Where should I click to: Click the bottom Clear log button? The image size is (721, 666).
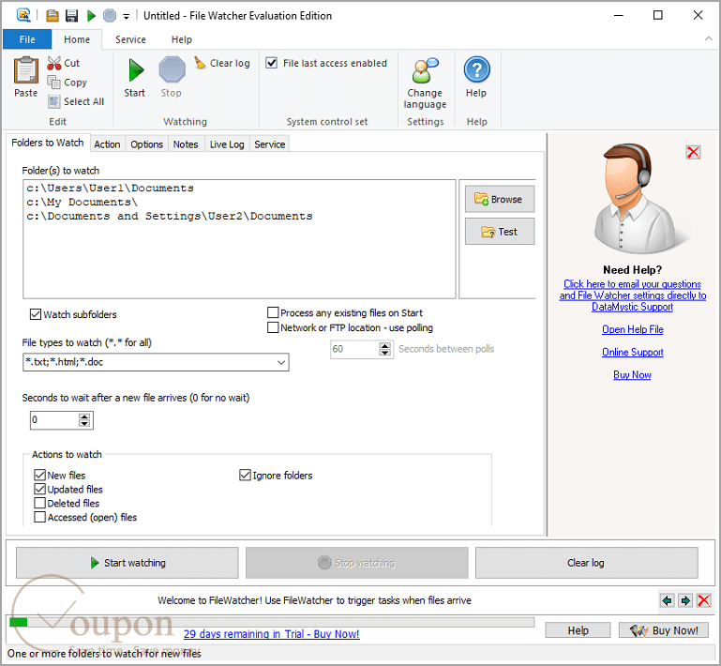click(587, 563)
